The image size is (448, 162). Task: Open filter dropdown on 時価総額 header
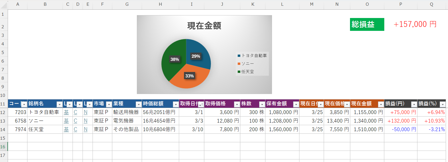(x=176, y=104)
